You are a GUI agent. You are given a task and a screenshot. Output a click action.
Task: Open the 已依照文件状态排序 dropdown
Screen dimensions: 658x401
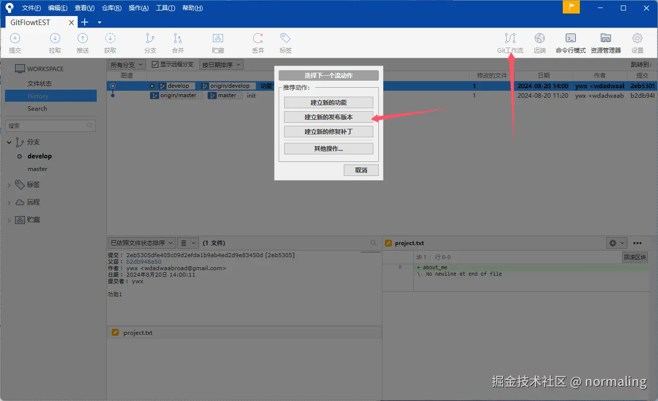(141, 243)
